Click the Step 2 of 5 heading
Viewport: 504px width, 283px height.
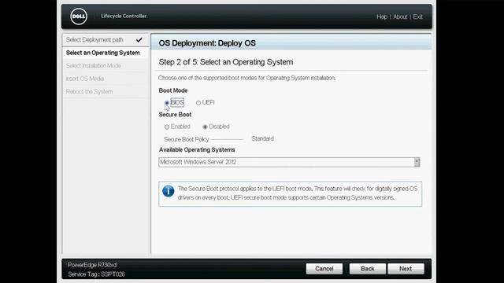point(226,62)
